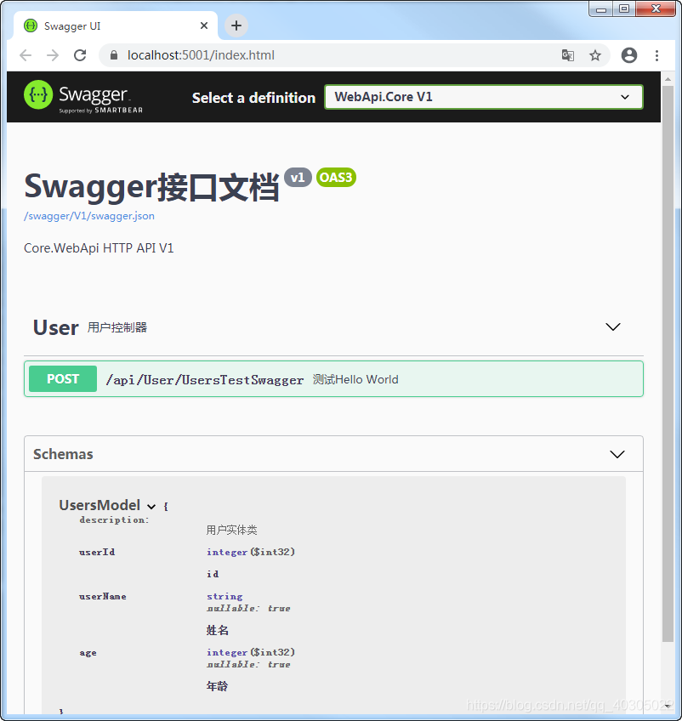The image size is (682, 721).
Task: Collapse the UsersModel schema arrow
Action: coord(151,507)
